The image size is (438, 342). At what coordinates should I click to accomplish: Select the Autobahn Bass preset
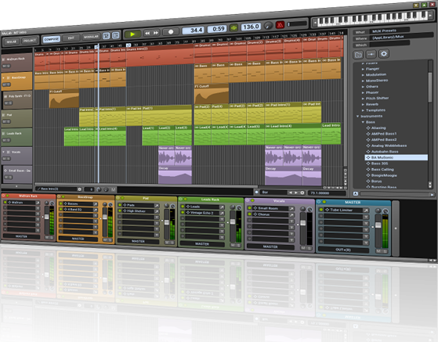pyautogui.click(x=385, y=152)
